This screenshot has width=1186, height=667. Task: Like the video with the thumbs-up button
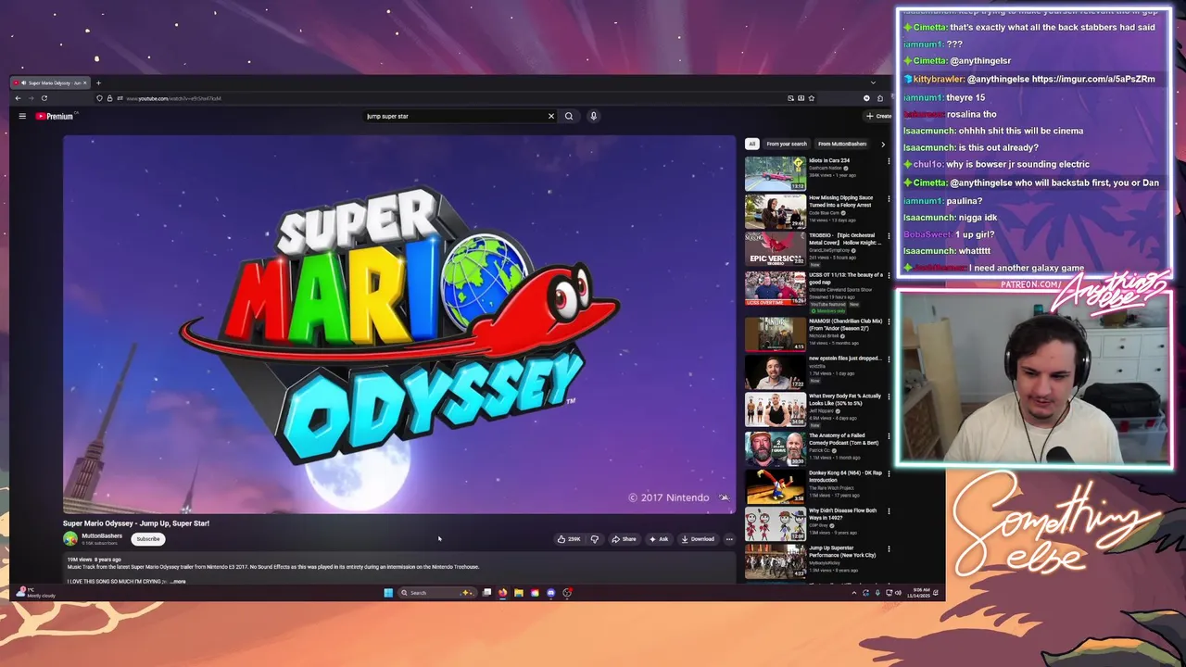pos(569,539)
